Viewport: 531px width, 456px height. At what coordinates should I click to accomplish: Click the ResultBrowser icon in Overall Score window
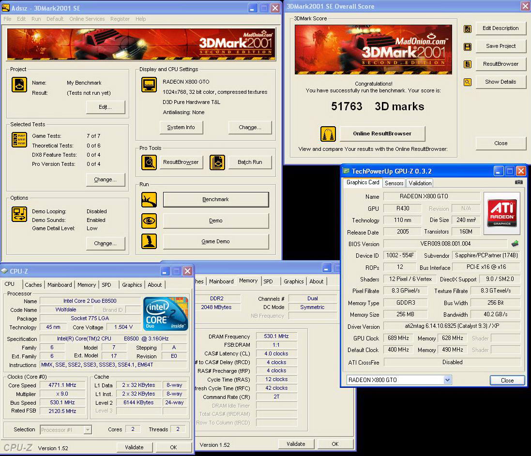tap(468, 64)
